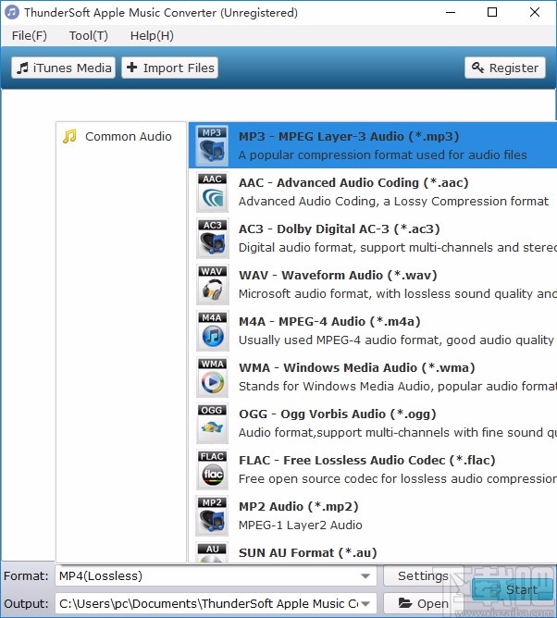557x618 pixels.
Task: Maximize the application window
Action: [x=492, y=12]
